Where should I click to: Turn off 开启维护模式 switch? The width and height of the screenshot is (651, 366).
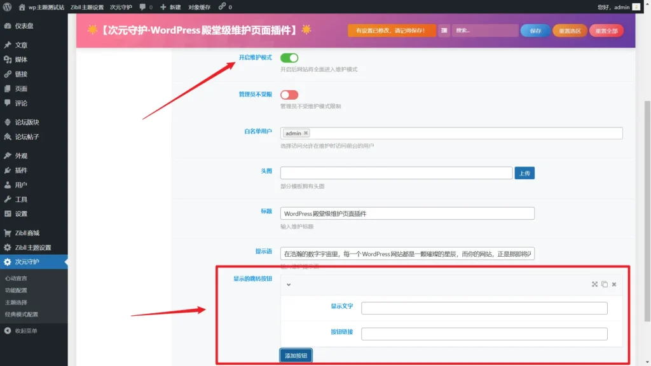[x=289, y=58]
